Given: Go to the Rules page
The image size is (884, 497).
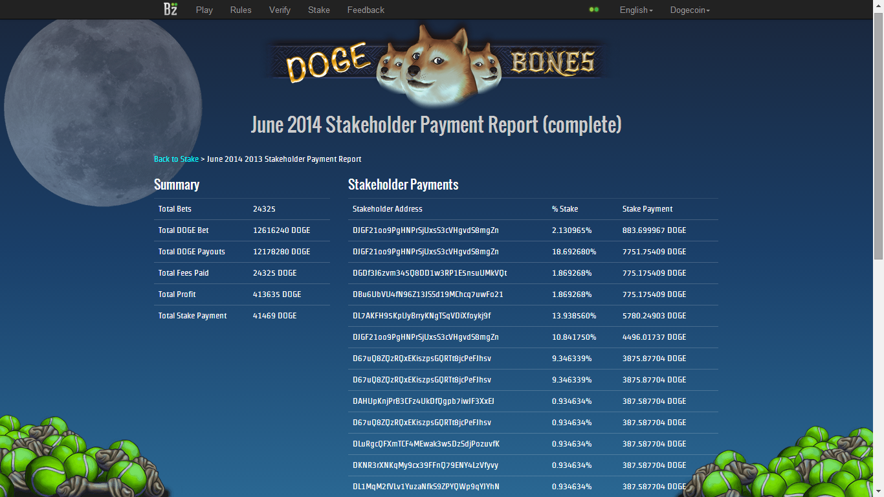Looking at the screenshot, I should (x=241, y=10).
